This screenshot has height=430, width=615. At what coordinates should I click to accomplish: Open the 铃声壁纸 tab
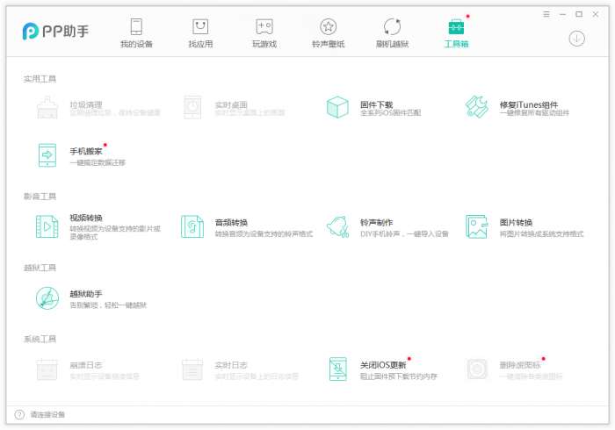coord(329,33)
